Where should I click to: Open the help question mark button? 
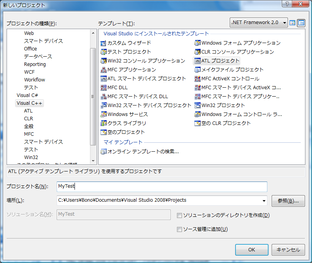(287, 4)
